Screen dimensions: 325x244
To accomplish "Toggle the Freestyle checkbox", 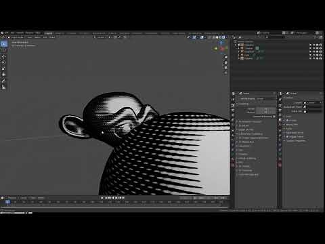I will (240, 171).
